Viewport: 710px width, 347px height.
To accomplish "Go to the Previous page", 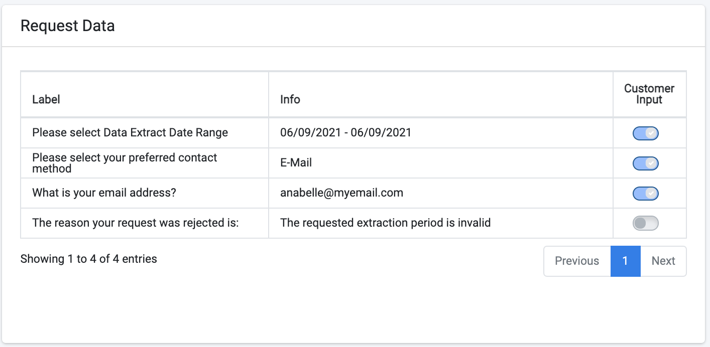I will (577, 261).
